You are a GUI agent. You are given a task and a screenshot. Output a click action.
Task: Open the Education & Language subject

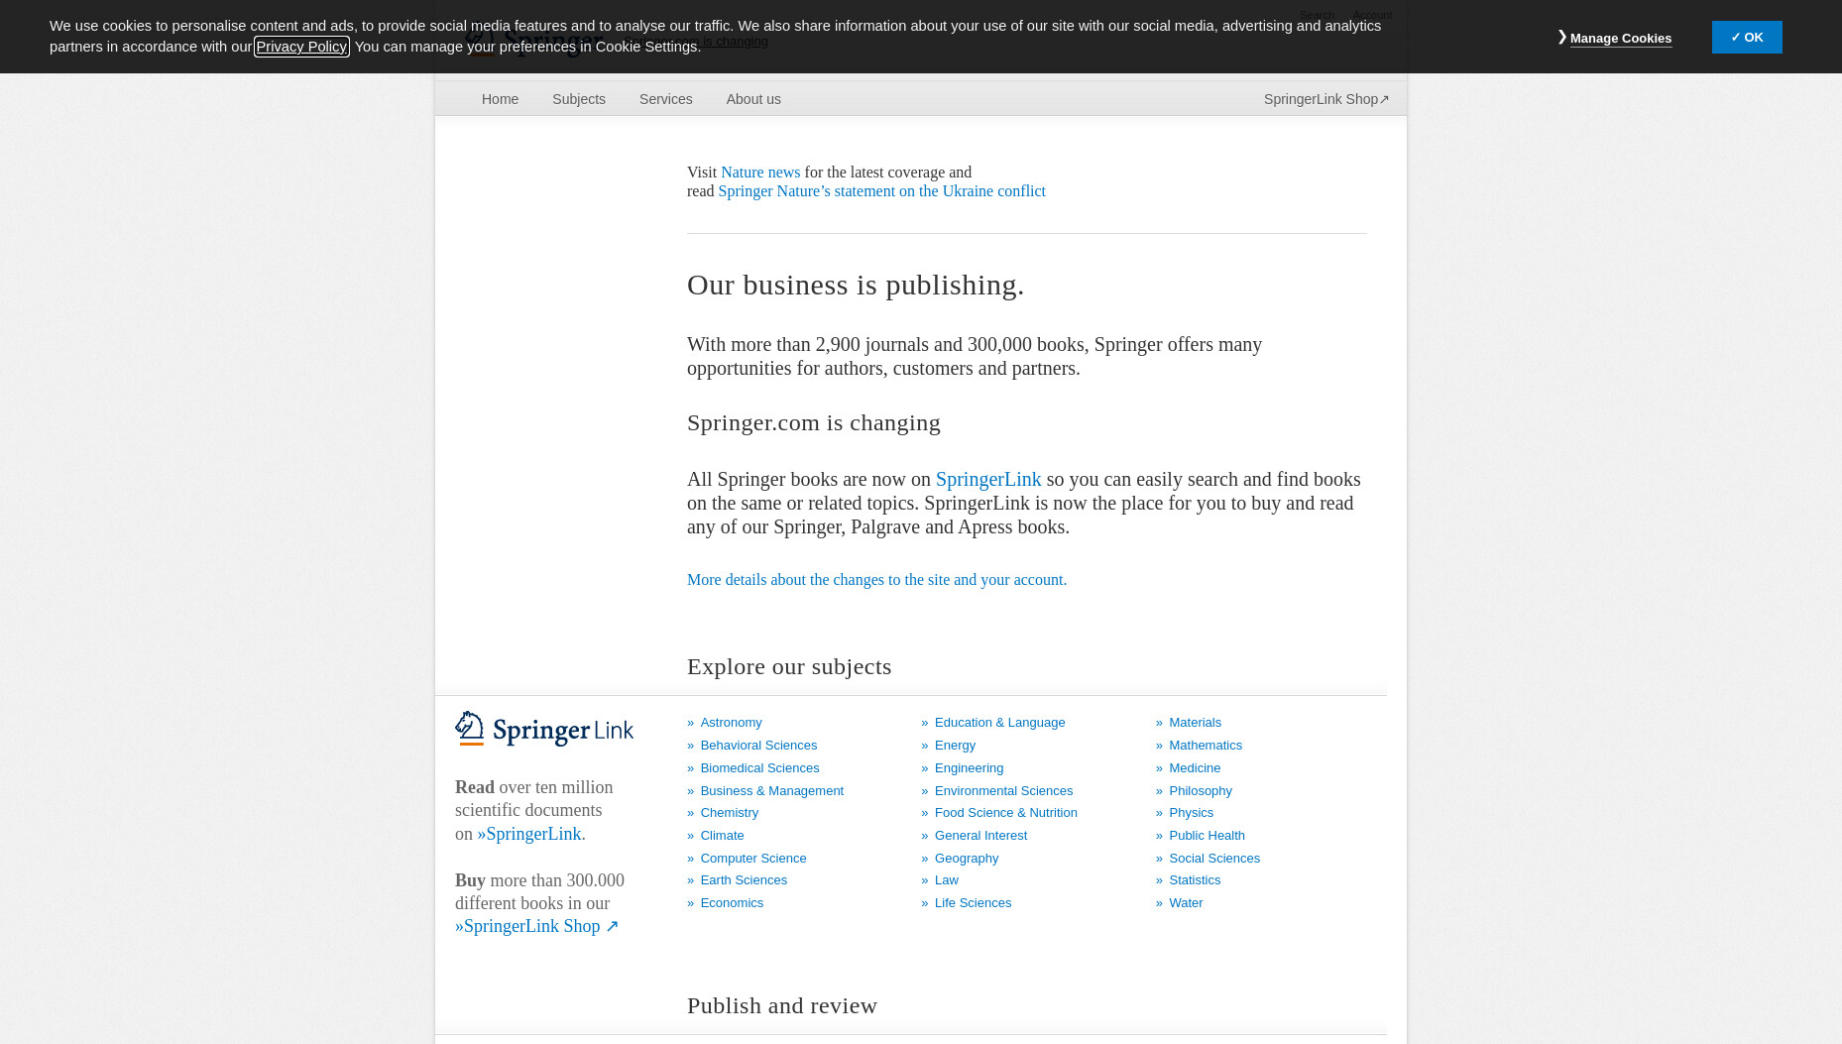tap(999, 723)
